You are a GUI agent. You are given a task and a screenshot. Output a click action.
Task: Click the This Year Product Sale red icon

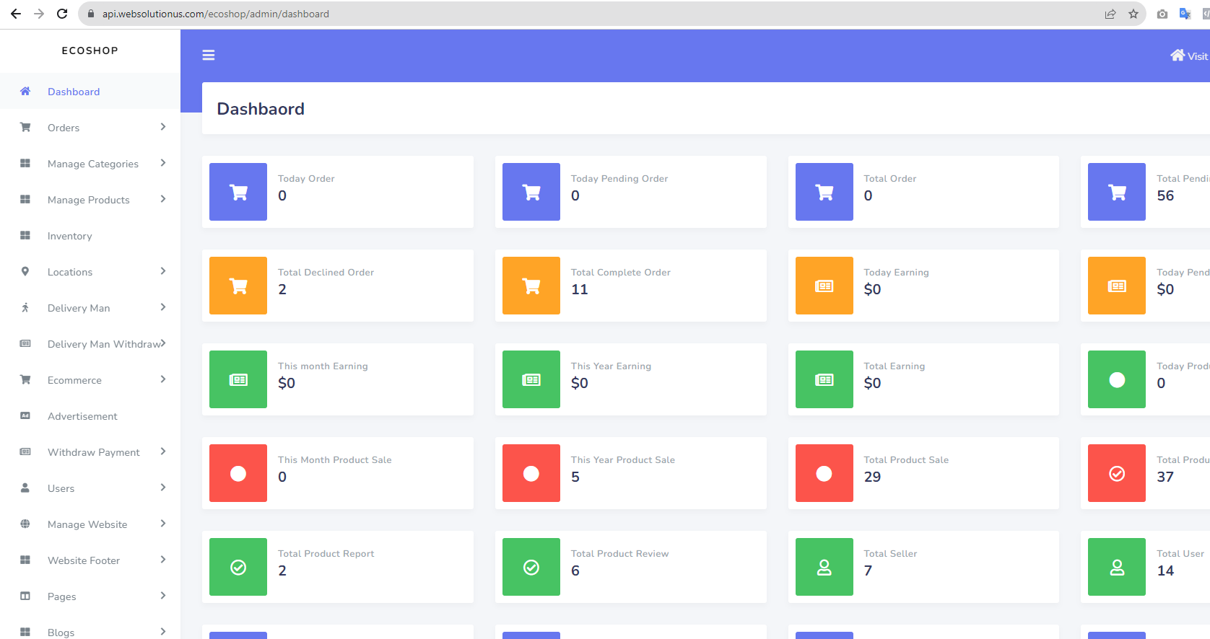coord(531,473)
